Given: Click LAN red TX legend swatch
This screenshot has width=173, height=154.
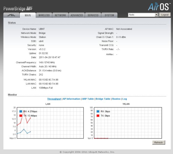Looking at the screenshot, I should (x=21, y=116).
